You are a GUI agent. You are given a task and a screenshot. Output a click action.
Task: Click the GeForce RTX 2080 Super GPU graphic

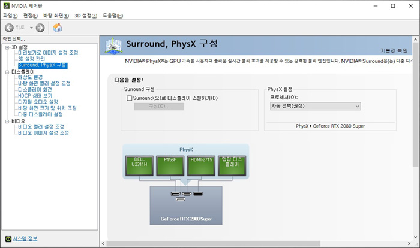186,205
